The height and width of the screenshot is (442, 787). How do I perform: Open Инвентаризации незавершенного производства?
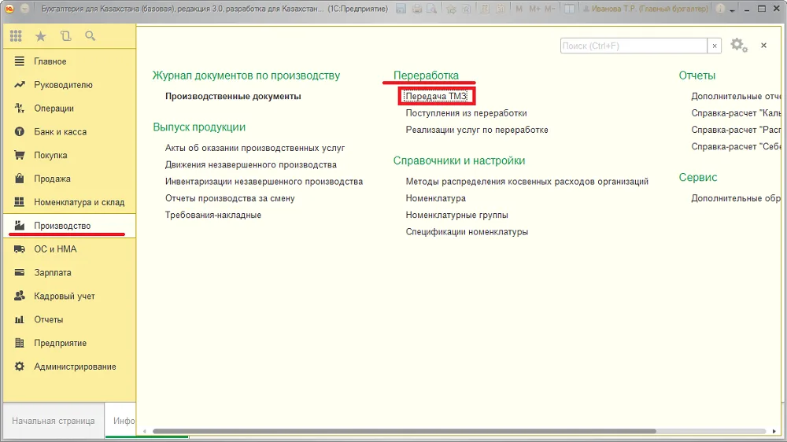tap(264, 182)
